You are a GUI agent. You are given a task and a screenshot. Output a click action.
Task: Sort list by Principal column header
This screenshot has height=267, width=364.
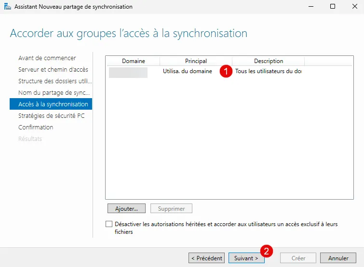click(196, 61)
